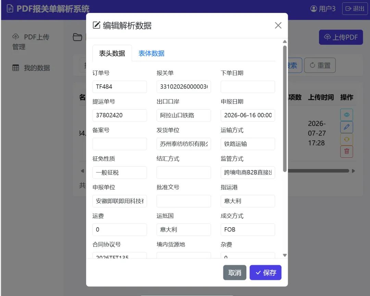Click the 申报日期 field with 2026-06-16
Screen dimensions: 370x296
tap(248, 115)
